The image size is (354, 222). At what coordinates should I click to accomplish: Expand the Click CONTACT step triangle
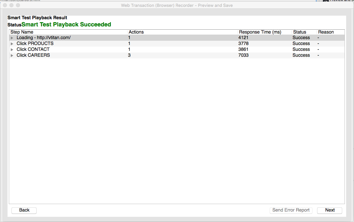pos(12,50)
